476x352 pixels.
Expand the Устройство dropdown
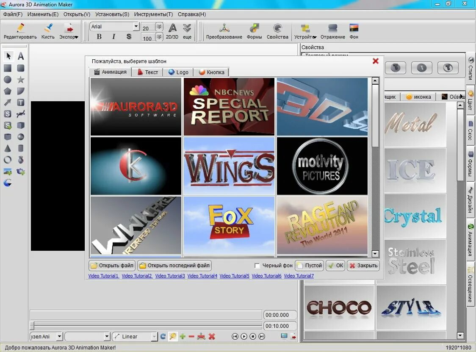[x=315, y=37]
